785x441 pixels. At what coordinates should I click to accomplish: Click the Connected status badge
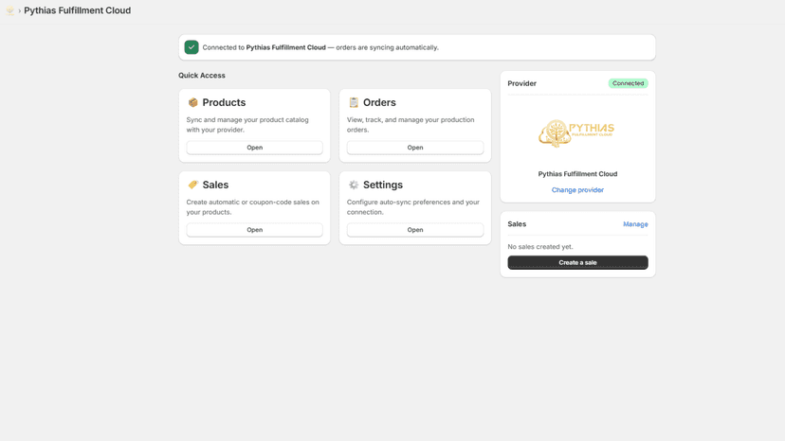628,83
